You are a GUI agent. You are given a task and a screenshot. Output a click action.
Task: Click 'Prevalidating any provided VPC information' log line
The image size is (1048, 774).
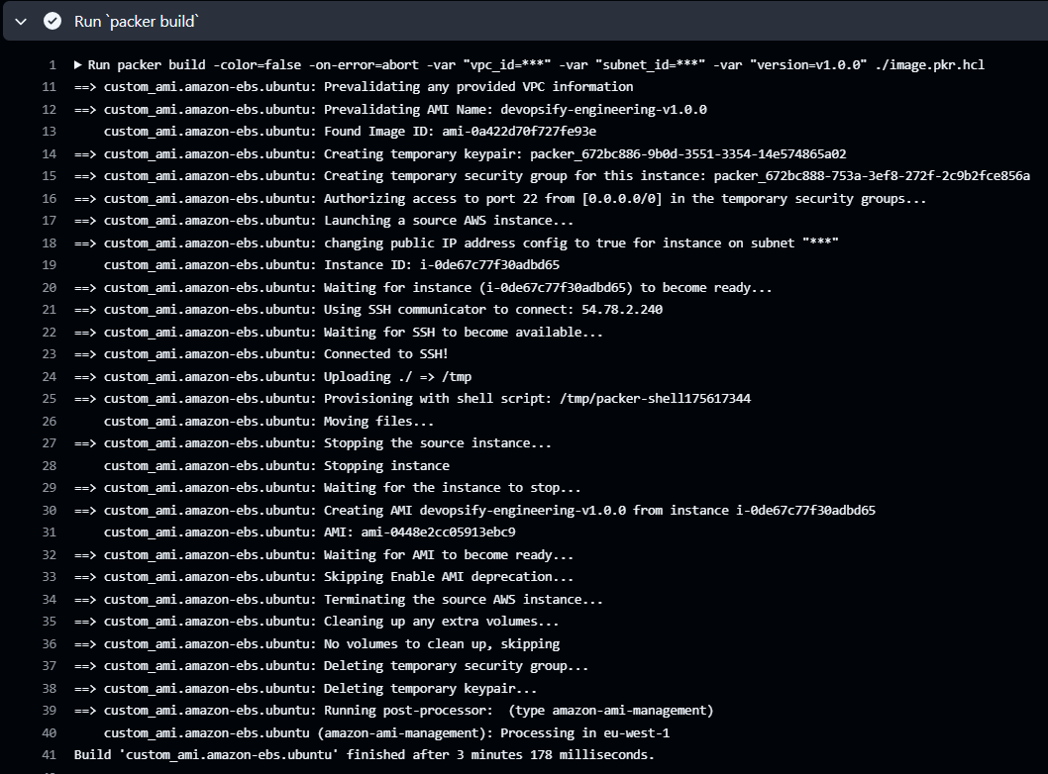(x=354, y=87)
